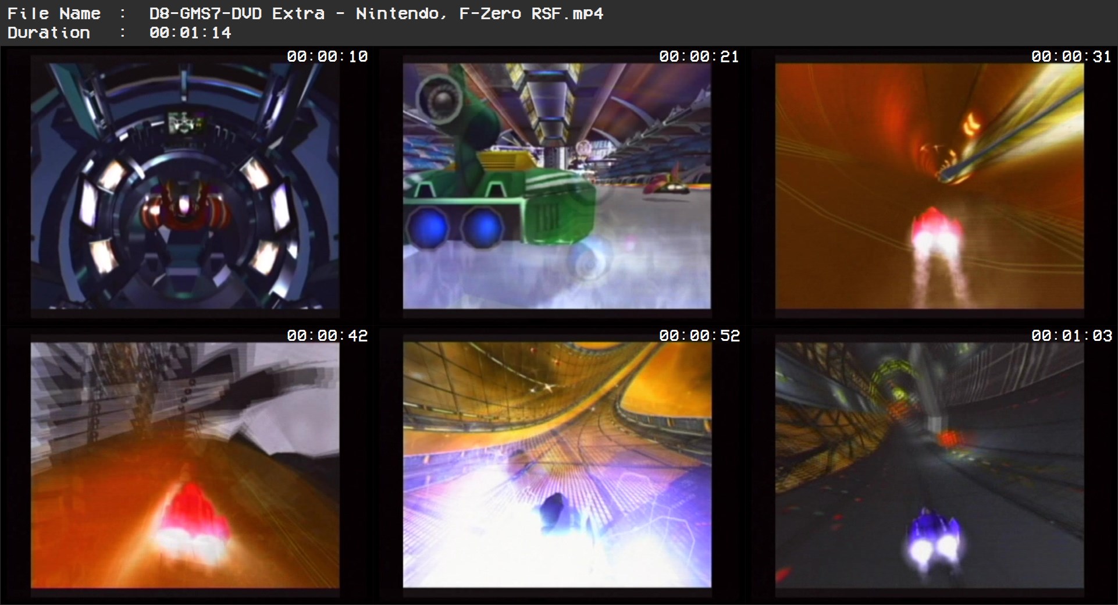Open the golden track thumbnail at 00:00:52
The image size is (1118, 605).
[557, 465]
